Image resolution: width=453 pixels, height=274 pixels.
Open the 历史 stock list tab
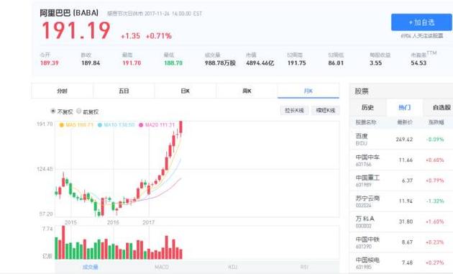point(367,108)
